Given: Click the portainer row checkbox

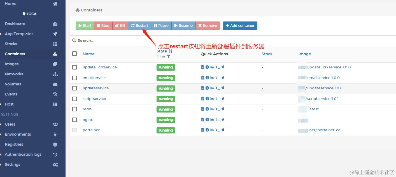Looking at the screenshot, I should click(x=74, y=130).
